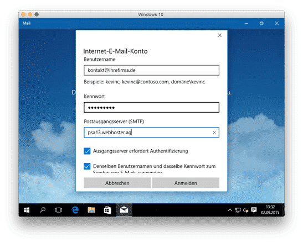Screen dimensions: 303x243
Task: Toggle Denselben Benutzernamen und Kennwort checkbox
Action: [87, 166]
